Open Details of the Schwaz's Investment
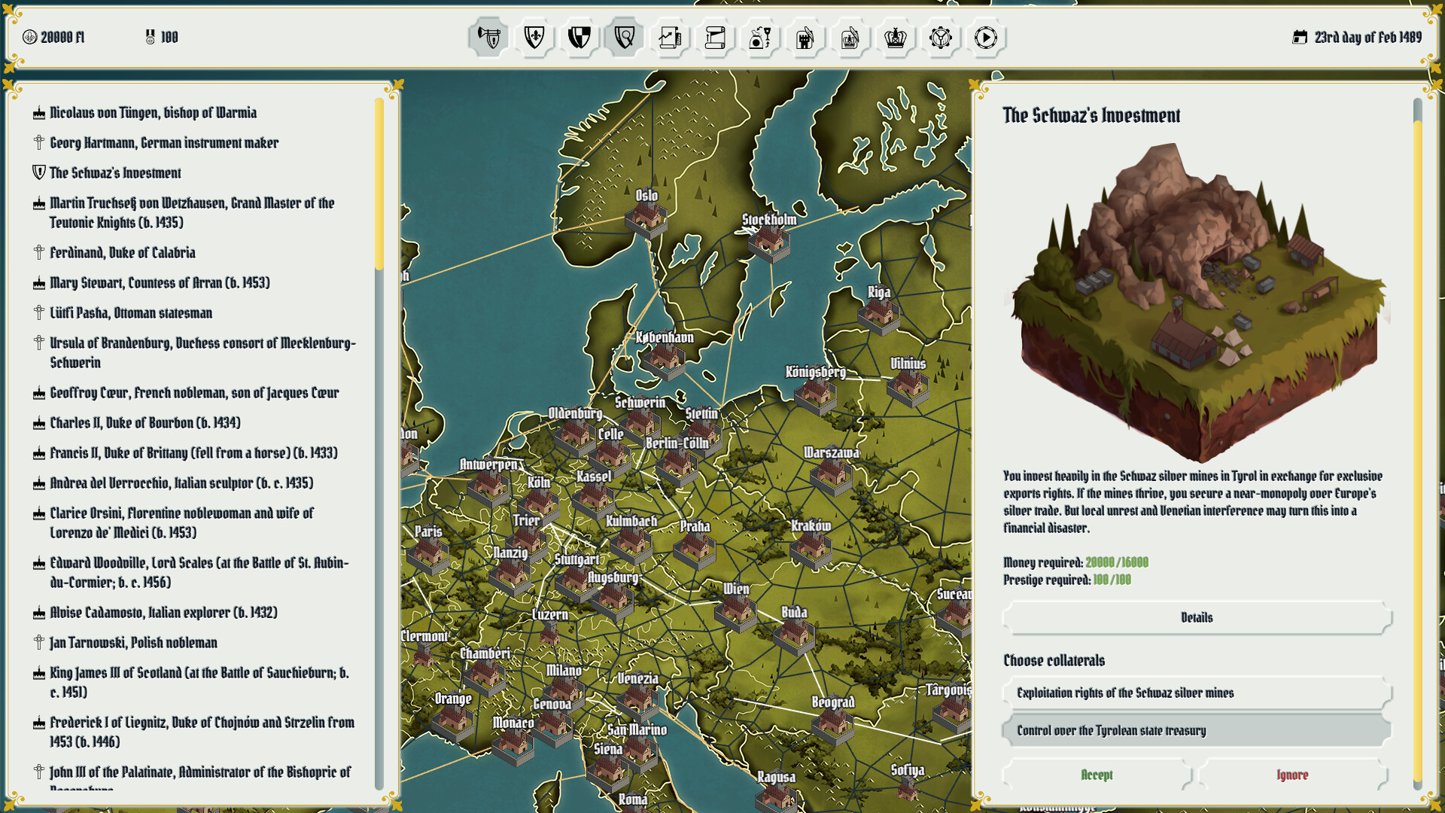 (x=1197, y=617)
